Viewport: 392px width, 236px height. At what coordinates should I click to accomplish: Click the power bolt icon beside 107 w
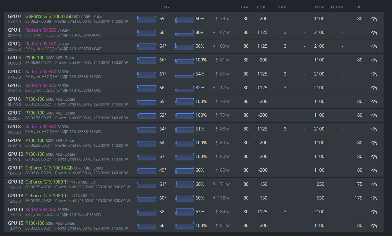click(x=214, y=33)
